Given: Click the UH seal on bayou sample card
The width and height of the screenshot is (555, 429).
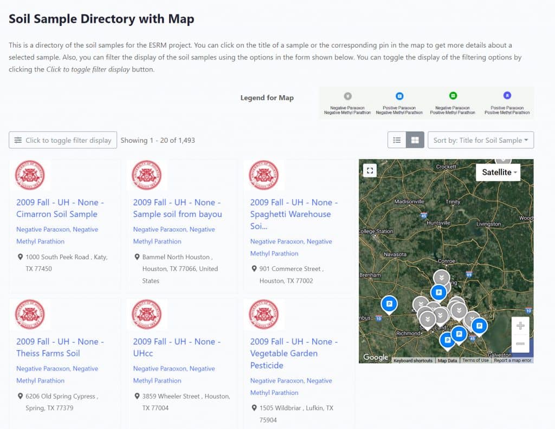Looking at the screenshot, I should coord(146,175).
